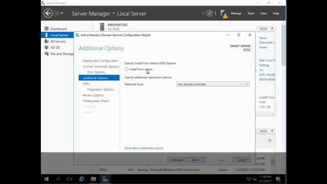This screenshot has height=184, width=327.
Task: Minimize the AD DS Configuration Wizard
Action: click(x=228, y=35)
